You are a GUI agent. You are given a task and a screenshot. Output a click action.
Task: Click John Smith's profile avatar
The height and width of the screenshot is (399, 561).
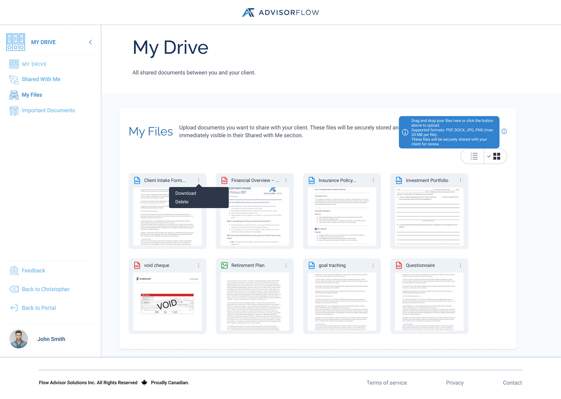pyautogui.click(x=18, y=339)
